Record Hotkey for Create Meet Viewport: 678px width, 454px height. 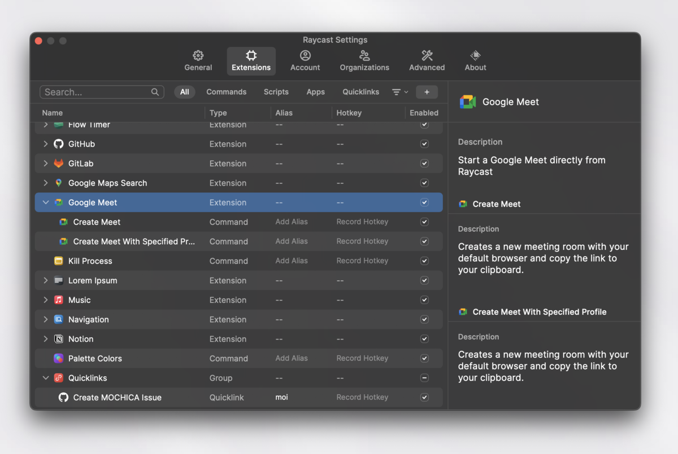pyautogui.click(x=362, y=222)
